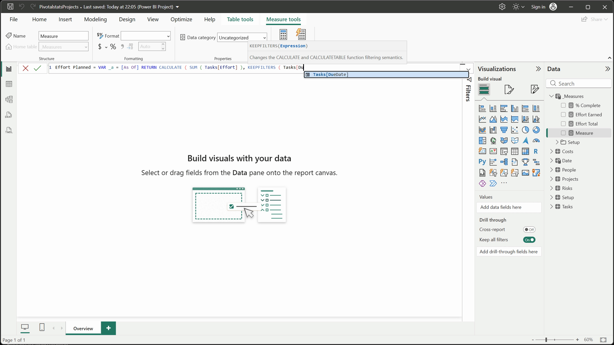
Task: Open Report view in left sidebar
Action: [x=9, y=69]
